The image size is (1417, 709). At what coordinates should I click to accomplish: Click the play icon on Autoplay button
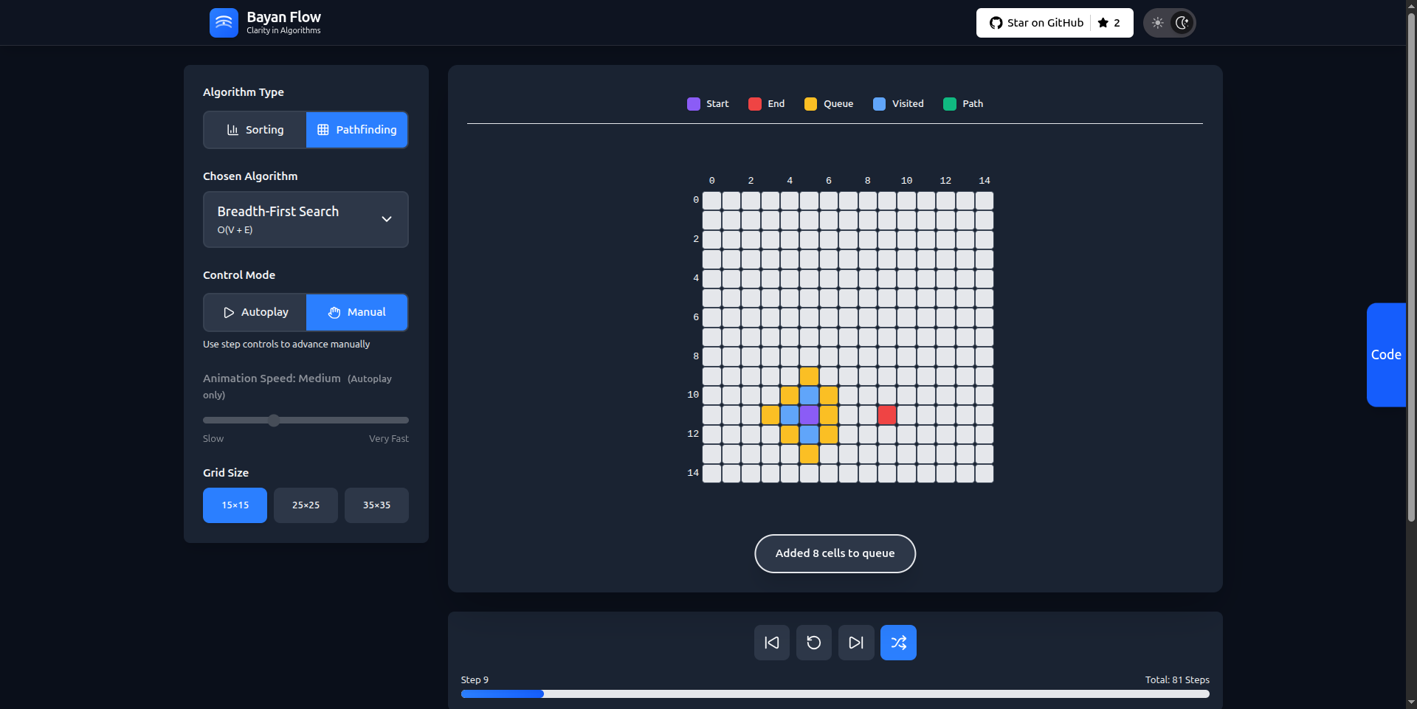tap(230, 312)
